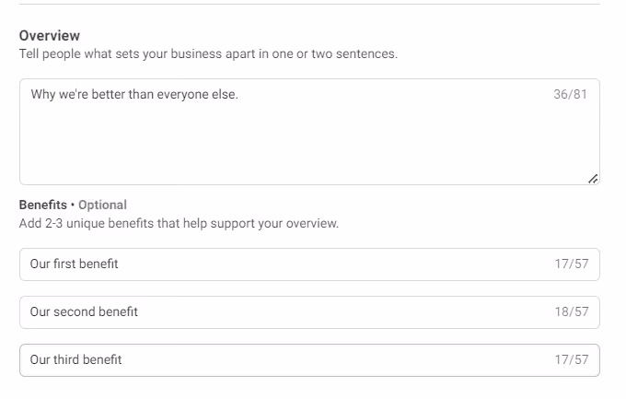Focus the Overview text area

point(309,132)
